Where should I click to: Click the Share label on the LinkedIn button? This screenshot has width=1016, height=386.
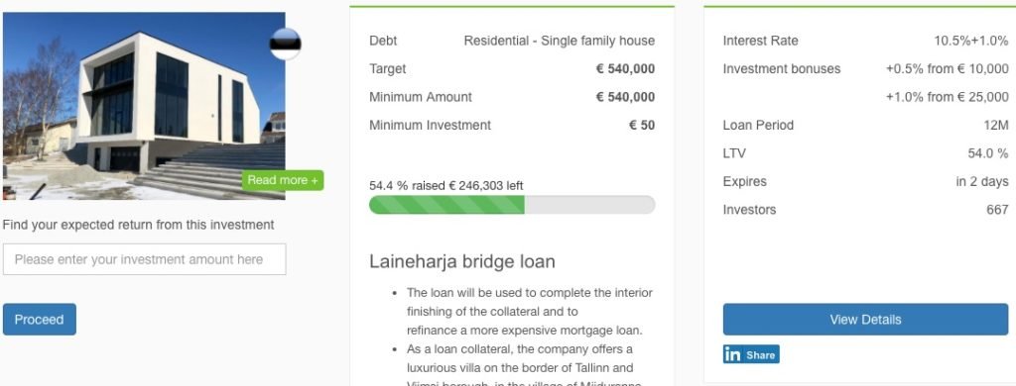click(760, 355)
